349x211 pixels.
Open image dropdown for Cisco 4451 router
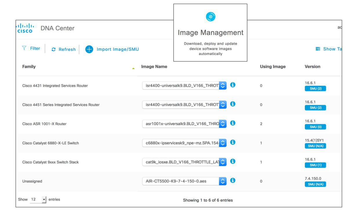[184, 105]
